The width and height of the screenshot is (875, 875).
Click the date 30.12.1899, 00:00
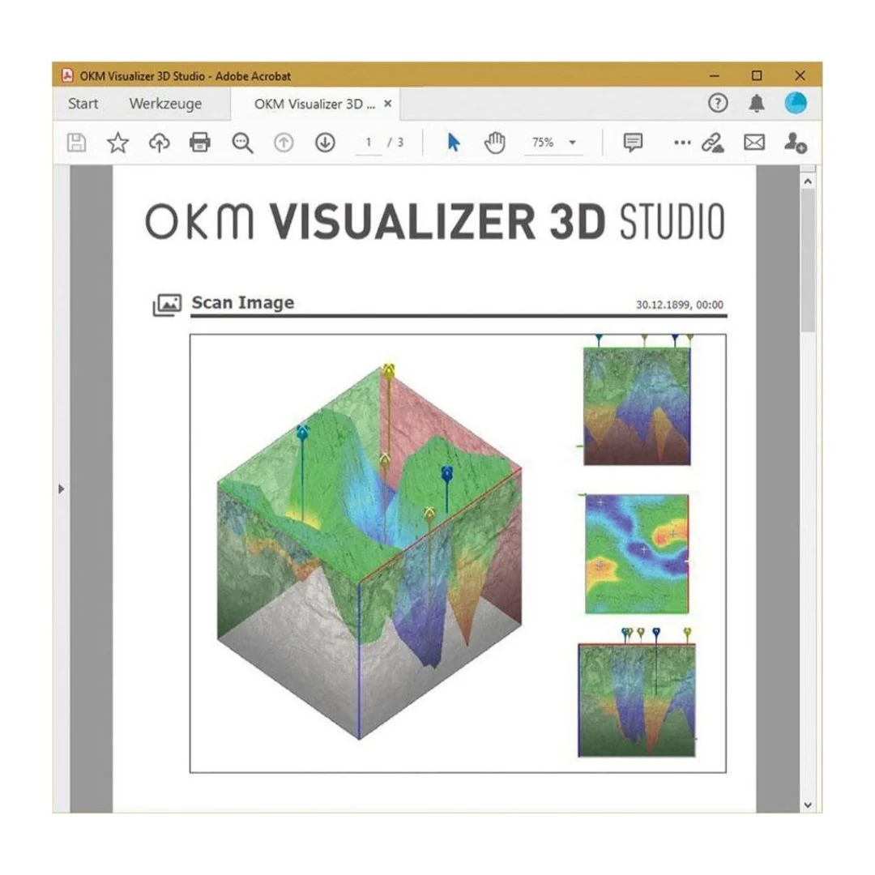click(x=679, y=305)
